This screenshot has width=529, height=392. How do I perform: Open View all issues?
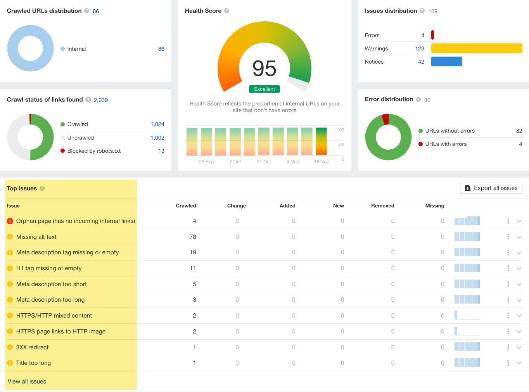coord(26,381)
